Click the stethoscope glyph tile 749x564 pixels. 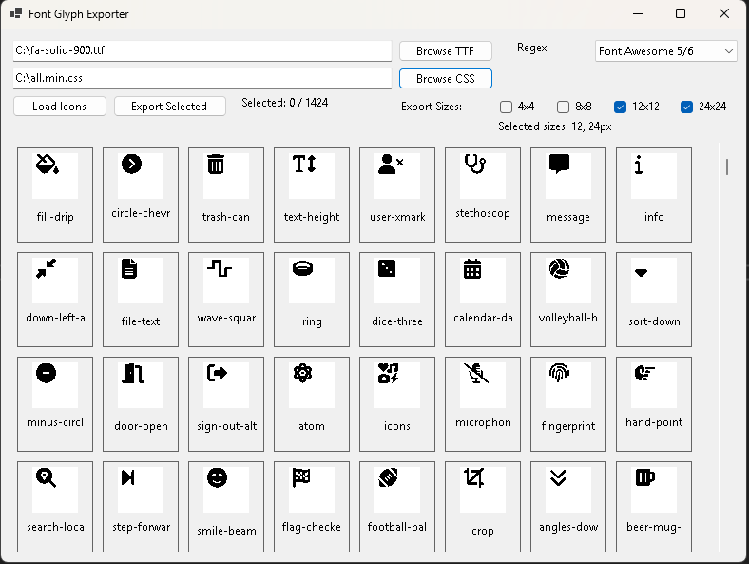483,195
